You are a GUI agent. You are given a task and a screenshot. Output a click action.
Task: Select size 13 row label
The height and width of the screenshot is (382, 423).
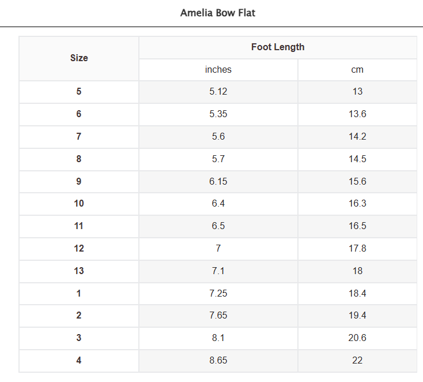79,271
